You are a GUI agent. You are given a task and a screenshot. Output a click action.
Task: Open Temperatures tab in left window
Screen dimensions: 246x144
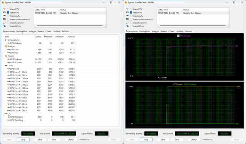pos(9,31)
